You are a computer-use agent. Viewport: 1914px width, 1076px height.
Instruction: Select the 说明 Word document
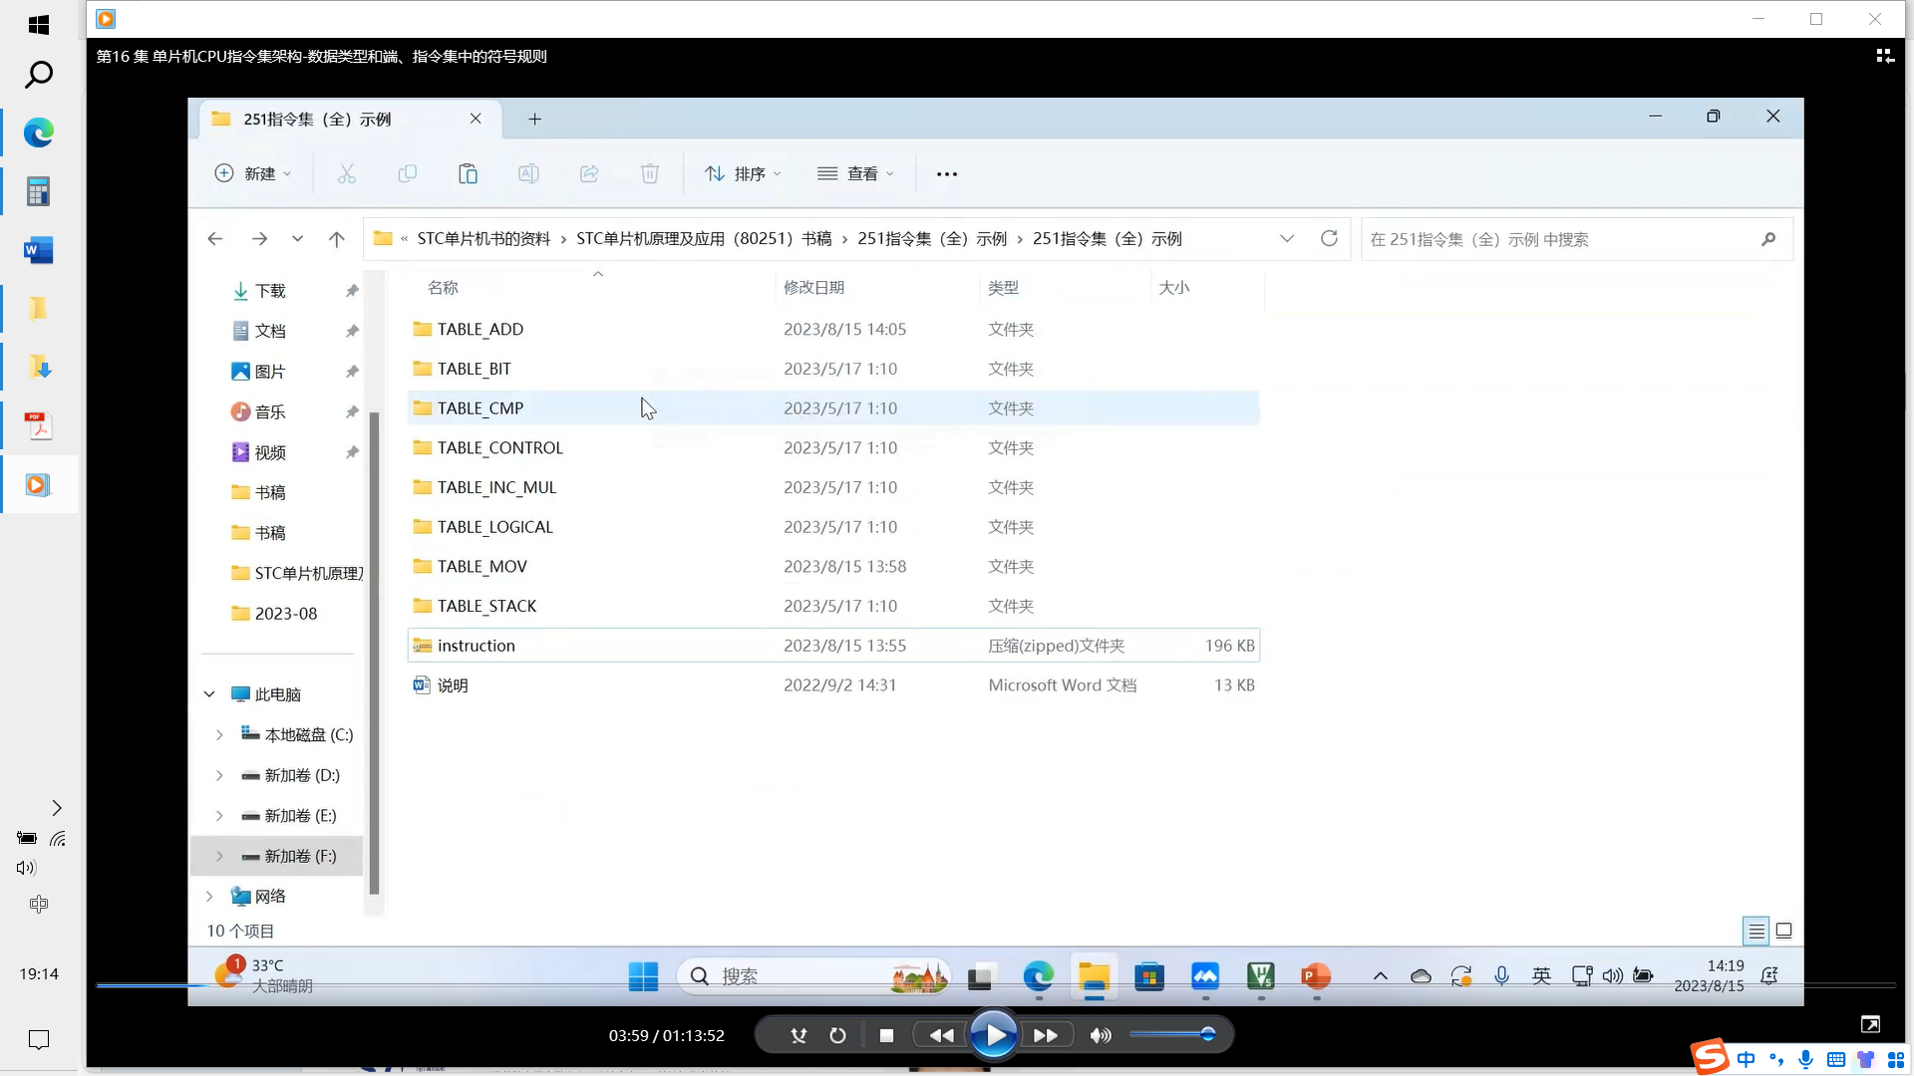833,685
